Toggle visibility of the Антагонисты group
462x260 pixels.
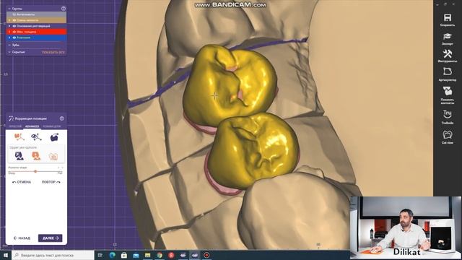(14, 14)
